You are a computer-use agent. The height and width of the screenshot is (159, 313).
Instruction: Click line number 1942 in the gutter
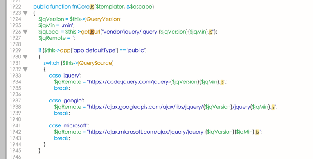[x=15, y=132]
